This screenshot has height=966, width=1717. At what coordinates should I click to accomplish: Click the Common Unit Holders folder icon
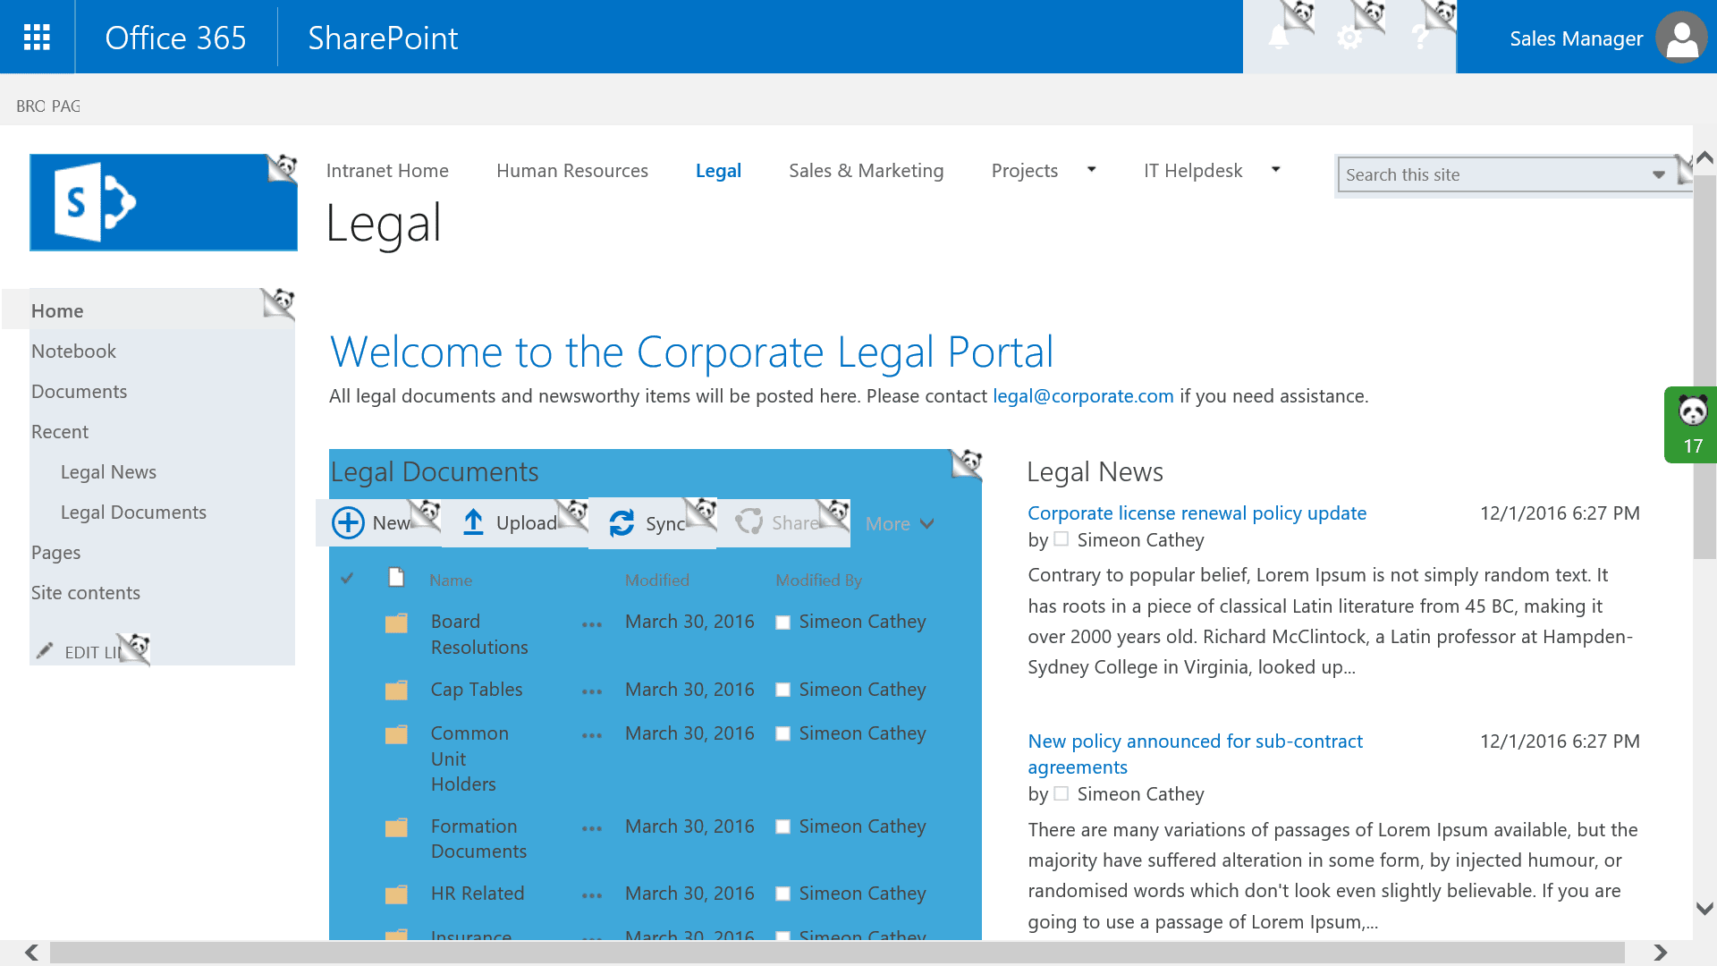click(x=396, y=734)
